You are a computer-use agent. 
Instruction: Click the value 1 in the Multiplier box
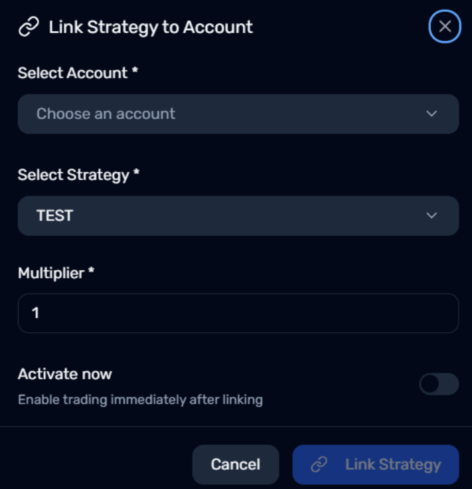tap(36, 313)
